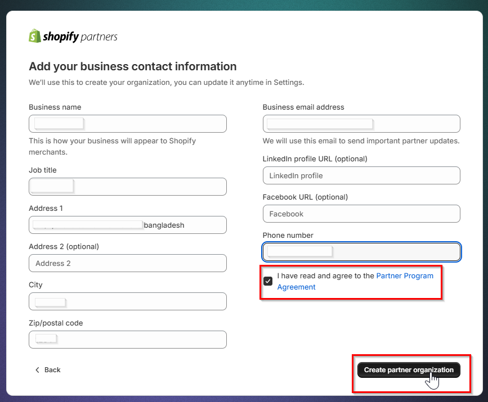488x402 pixels.
Task: Click the left chevron arrow beside Back
Action: (x=37, y=370)
